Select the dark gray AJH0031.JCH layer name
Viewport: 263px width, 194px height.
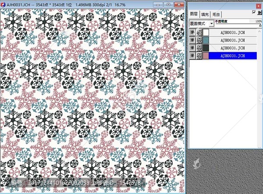click(x=233, y=48)
